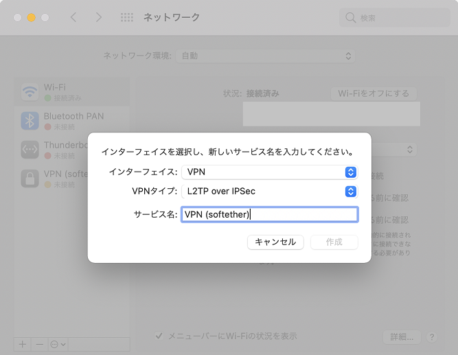Image resolution: width=458 pixels, height=355 pixels.
Task: Click the Wi-Fi icon in the sidebar
Action: [x=30, y=92]
